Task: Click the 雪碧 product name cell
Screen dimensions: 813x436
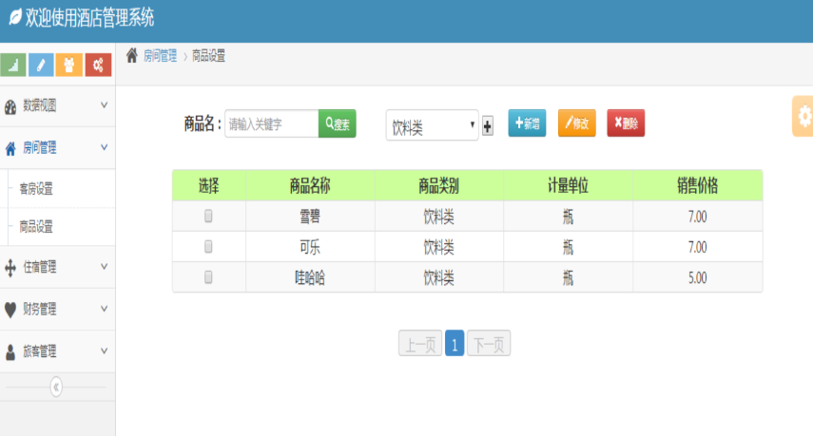Action: [310, 217]
